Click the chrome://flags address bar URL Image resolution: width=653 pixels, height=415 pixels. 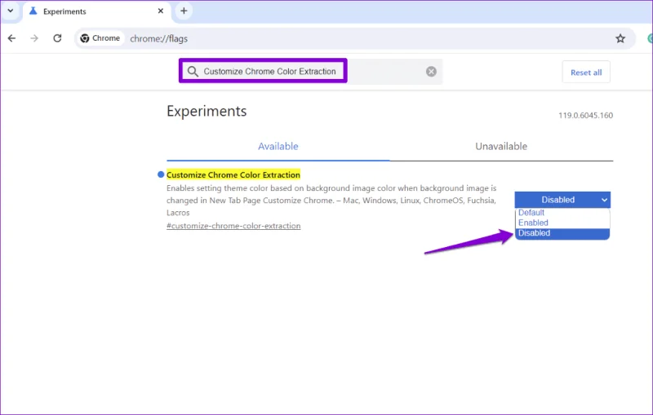[x=158, y=38]
